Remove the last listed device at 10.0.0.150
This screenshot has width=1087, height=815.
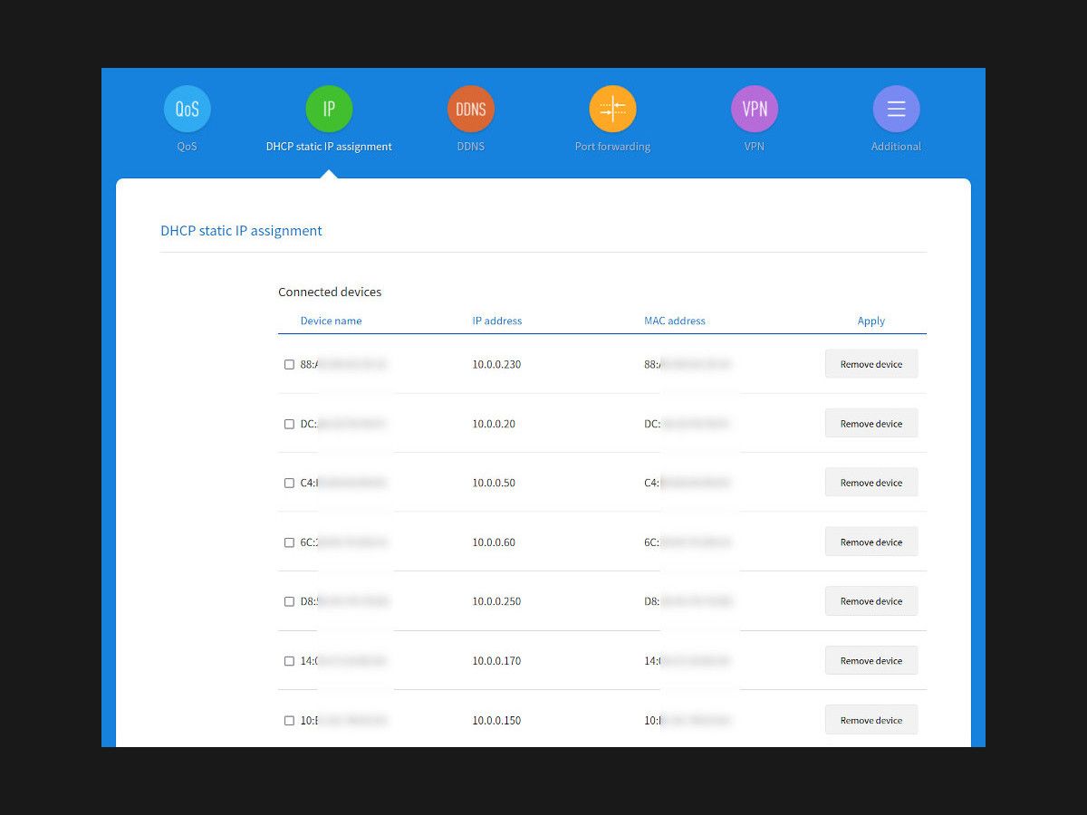click(x=871, y=719)
